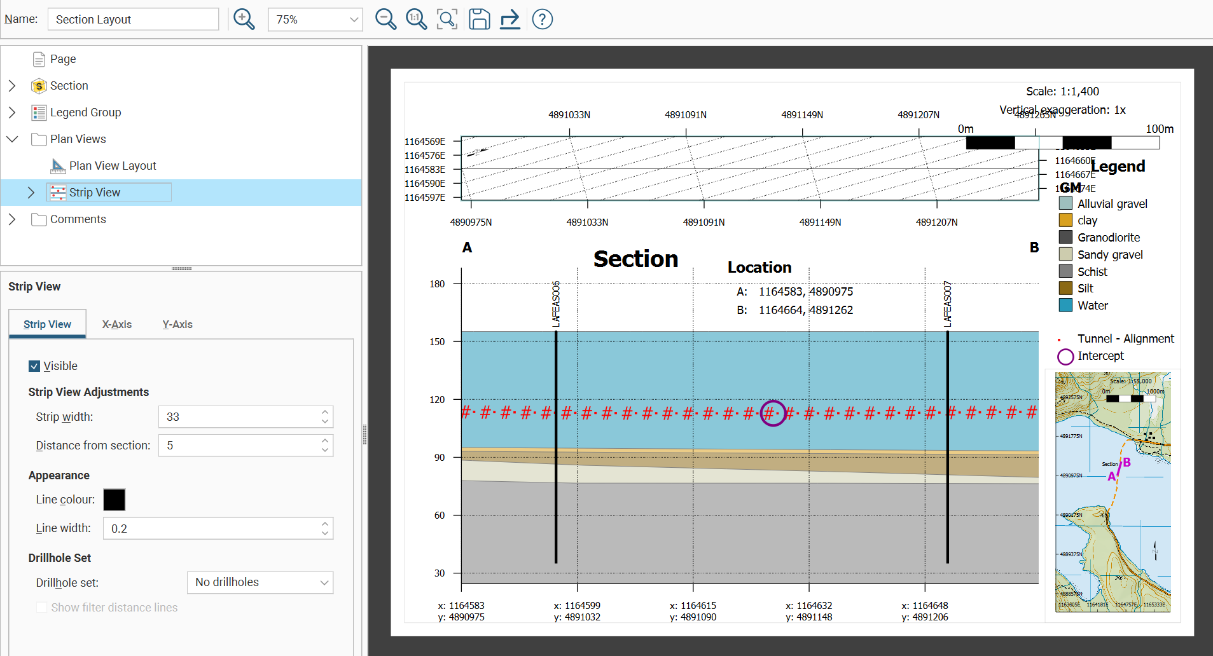Collapse the Plan Views folder
The image size is (1213, 656).
pyautogui.click(x=12, y=139)
